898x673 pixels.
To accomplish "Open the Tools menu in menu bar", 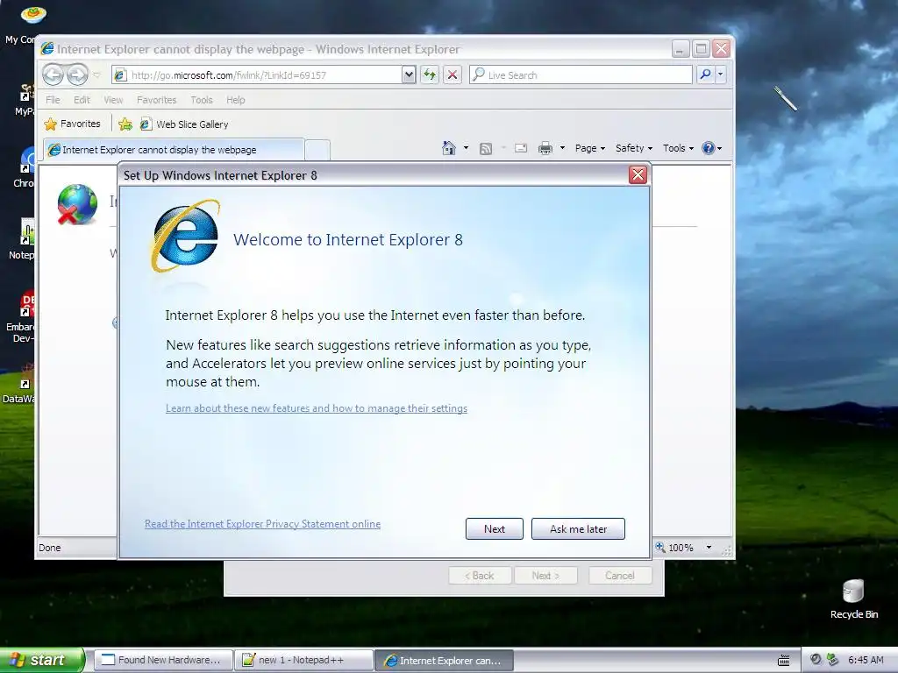I will (x=202, y=100).
